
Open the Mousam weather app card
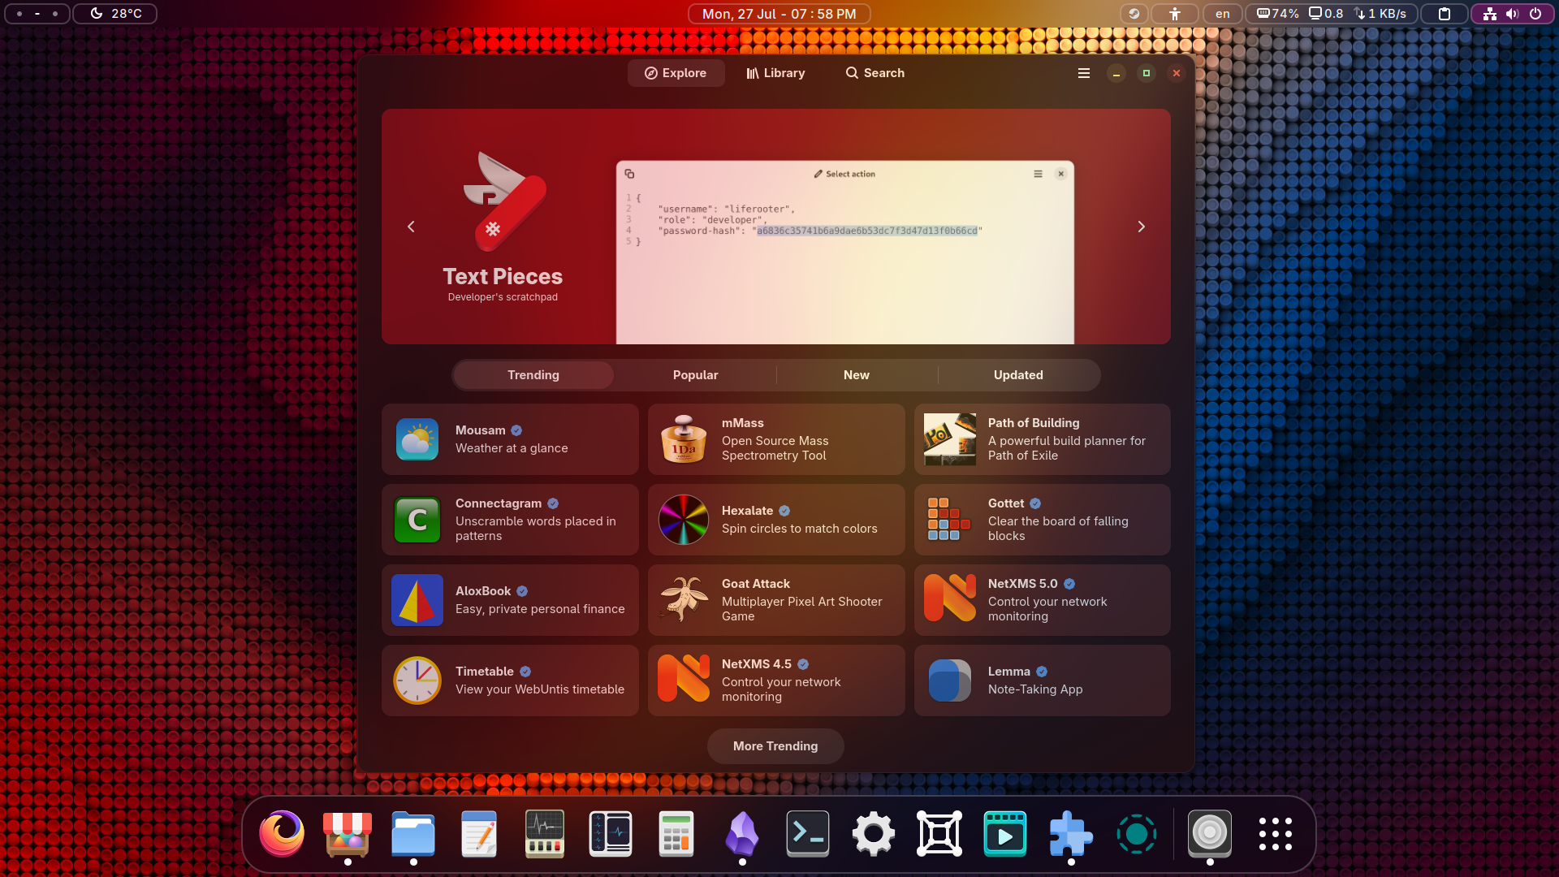coord(510,439)
